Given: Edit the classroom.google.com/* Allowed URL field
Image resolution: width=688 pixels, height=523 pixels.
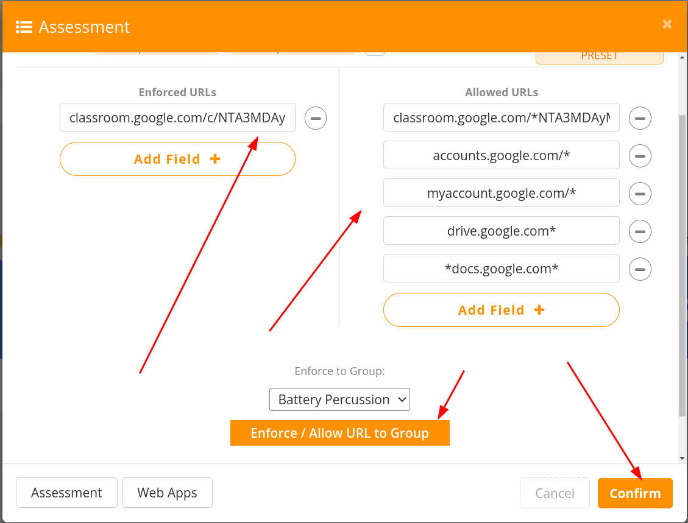Looking at the screenshot, I should [501, 118].
